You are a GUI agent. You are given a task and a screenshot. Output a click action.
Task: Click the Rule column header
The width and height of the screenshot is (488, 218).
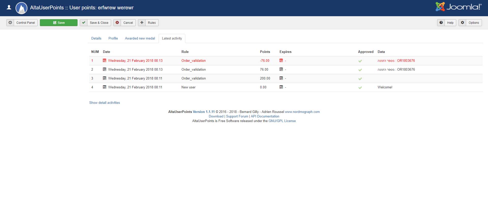pyautogui.click(x=185, y=52)
